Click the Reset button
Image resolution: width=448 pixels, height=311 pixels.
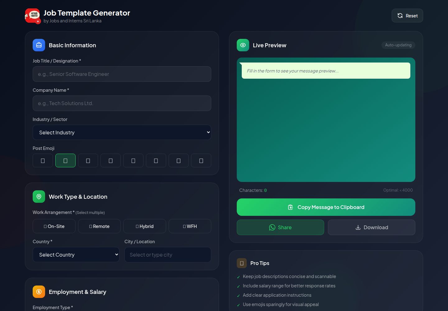(407, 16)
